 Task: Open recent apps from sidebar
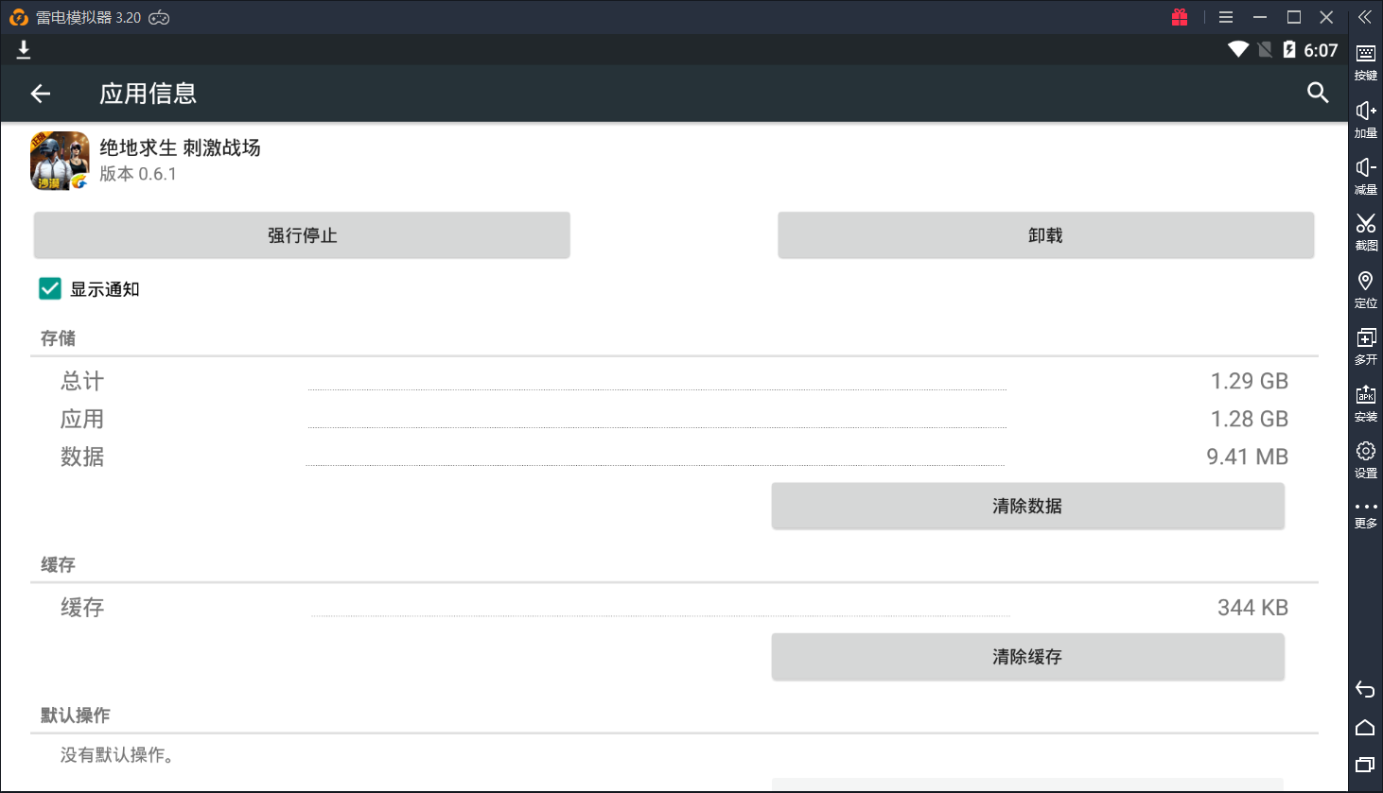pos(1365,764)
